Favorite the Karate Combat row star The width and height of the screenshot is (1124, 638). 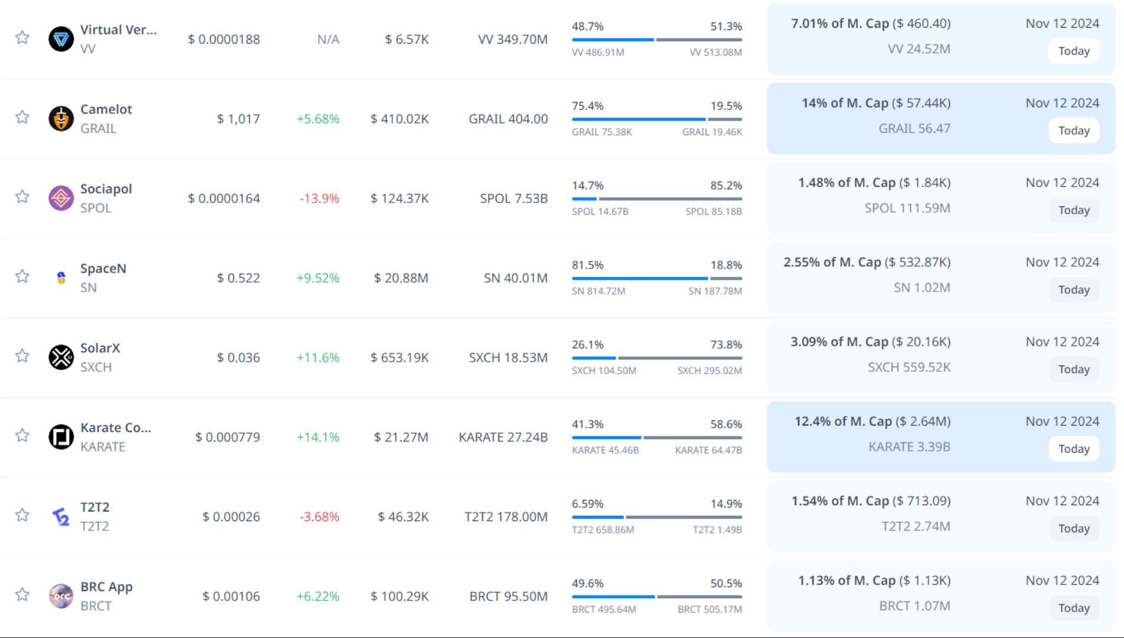[22, 436]
